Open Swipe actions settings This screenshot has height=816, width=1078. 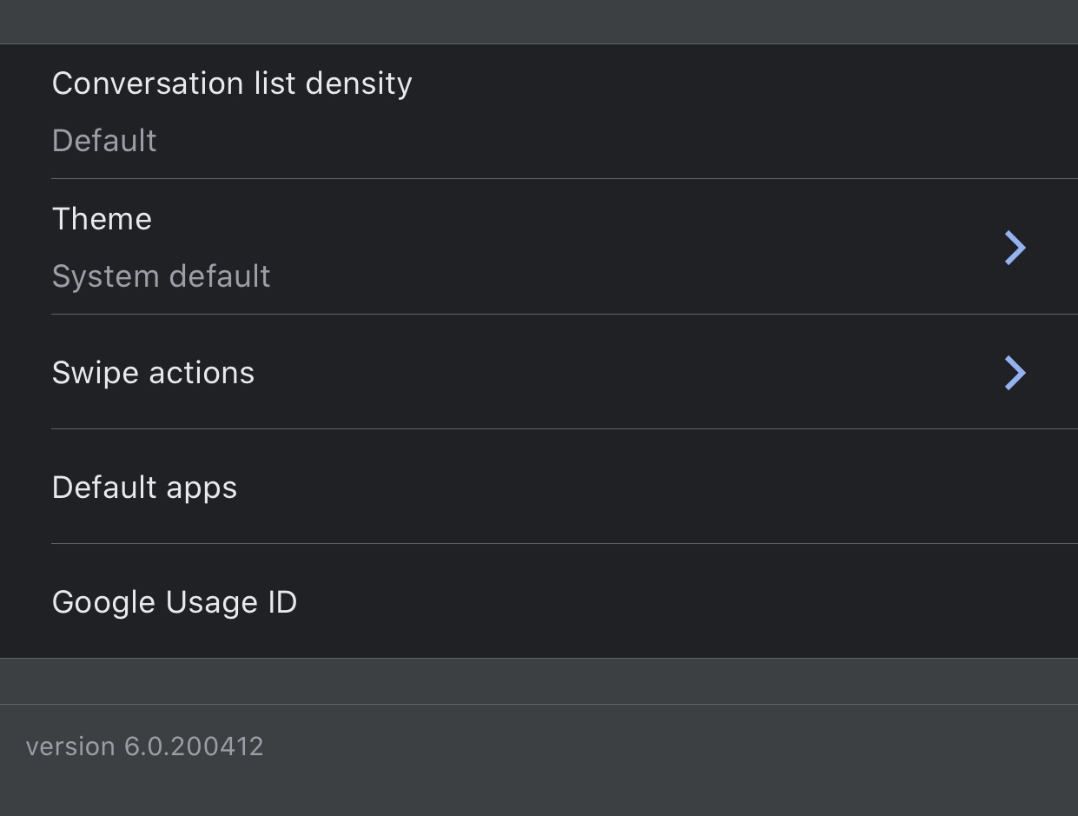539,372
